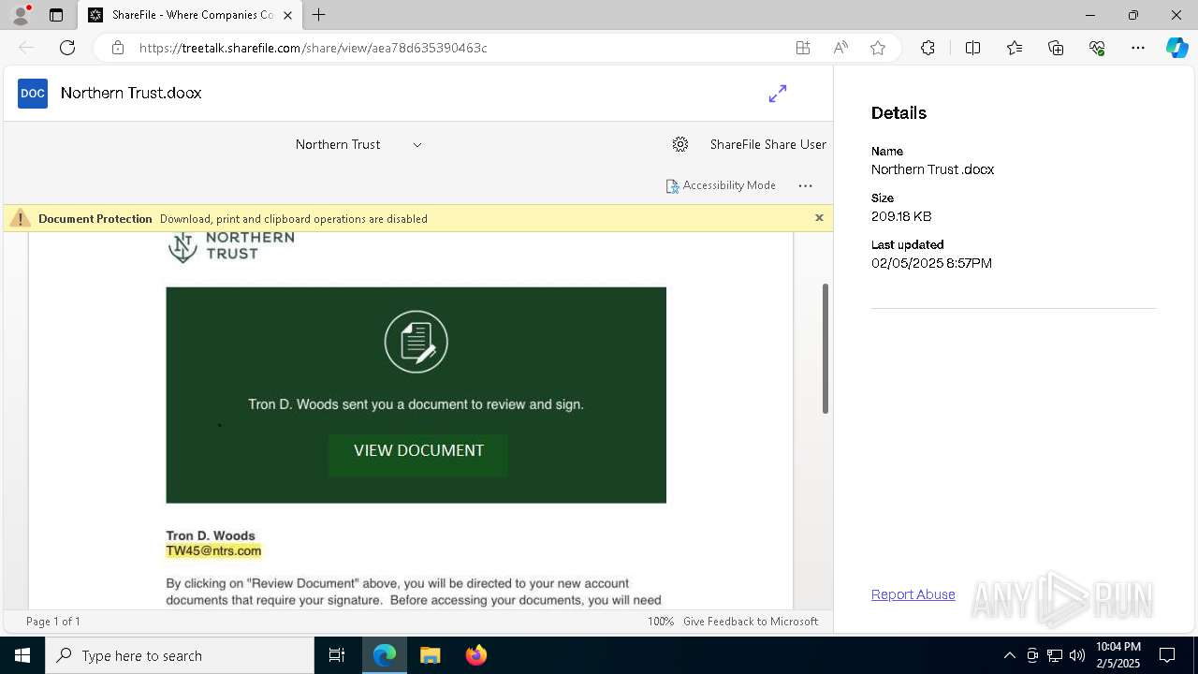
Task: Expand the document to full screen
Action: pos(778,94)
